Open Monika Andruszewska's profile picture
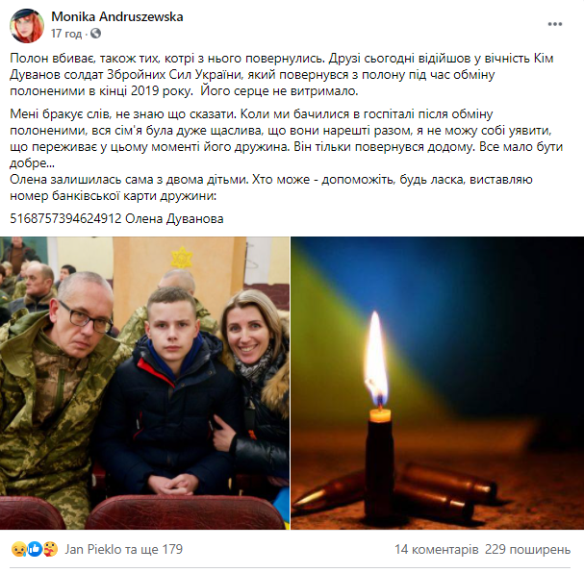Viewport: 584px width, 573px height. click(26, 25)
